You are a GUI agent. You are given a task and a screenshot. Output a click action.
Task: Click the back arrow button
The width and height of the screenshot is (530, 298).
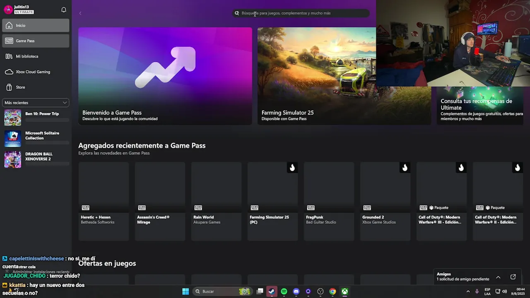pyautogui.click(x=80, y=13)
